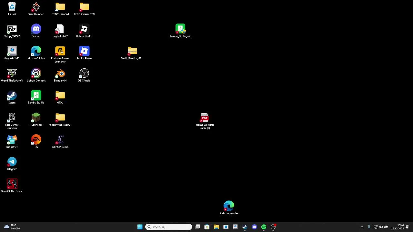This screenshot has height=232, width=413.
Task: Select Sons Of The Forest shortcut
Action: pos(12,186)
